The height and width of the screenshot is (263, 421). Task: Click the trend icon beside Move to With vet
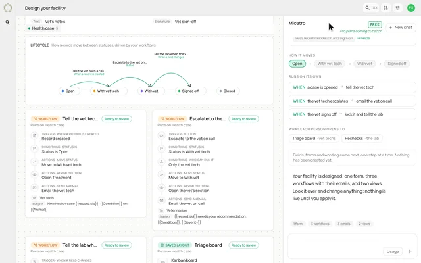(x=161, y=175)
